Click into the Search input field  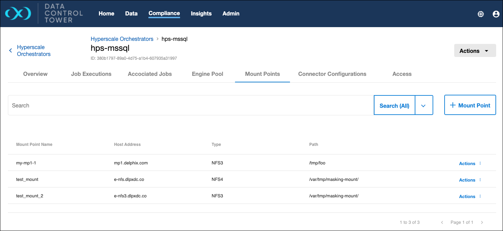(191, 105)
